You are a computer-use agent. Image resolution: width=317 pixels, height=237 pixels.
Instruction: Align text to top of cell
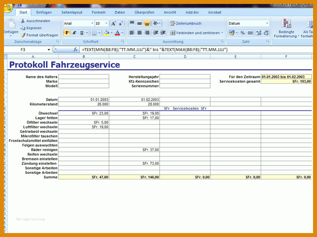click(x=132, y=23)
